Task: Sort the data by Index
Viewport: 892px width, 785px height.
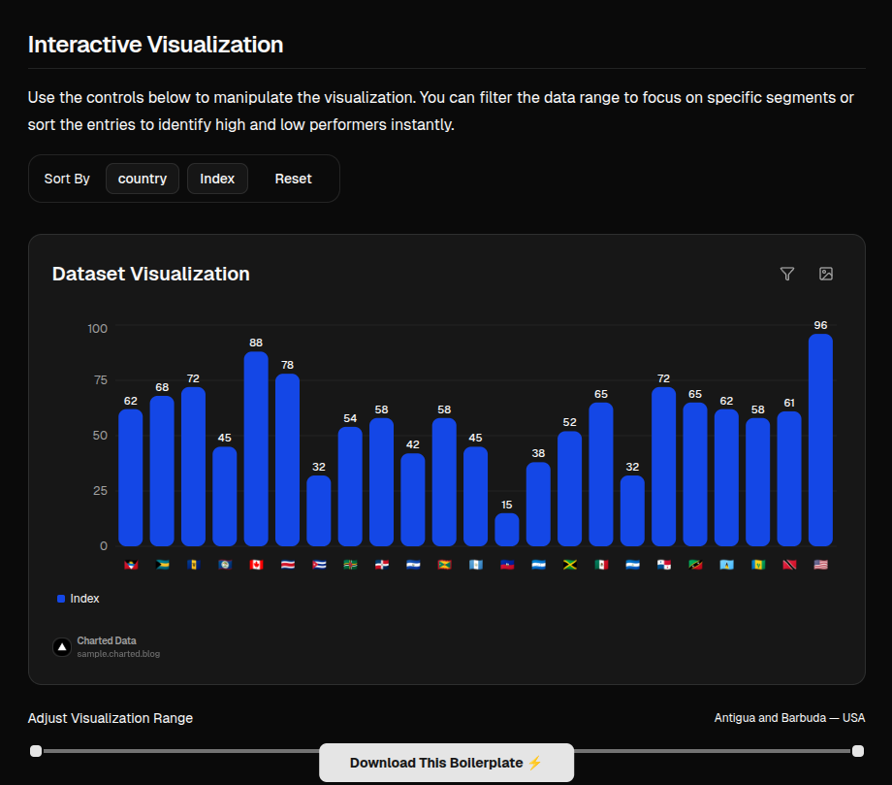Action: point(217,179)
